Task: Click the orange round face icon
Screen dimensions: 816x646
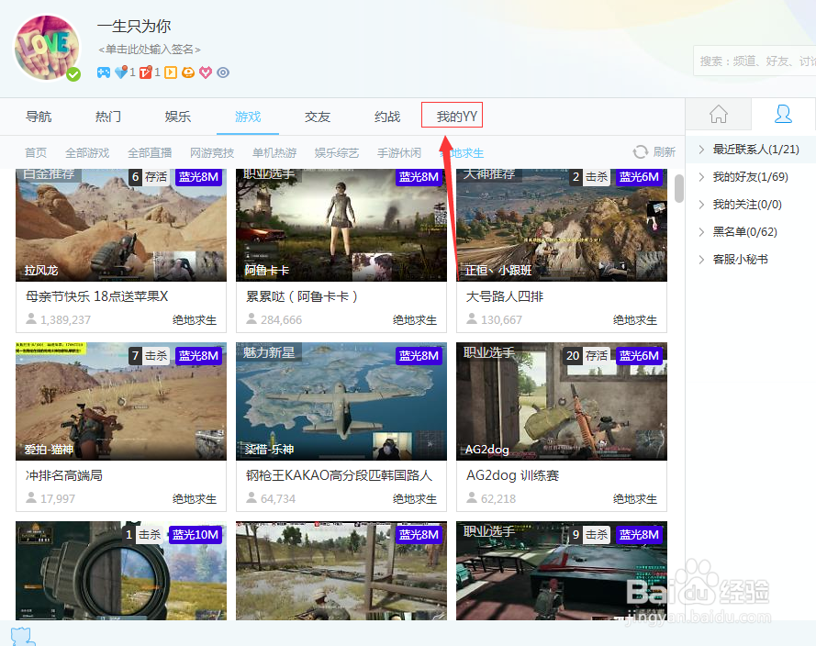Action: tap(188, 72)
